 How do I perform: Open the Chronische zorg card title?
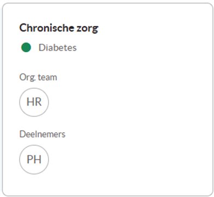pos(59,28)
